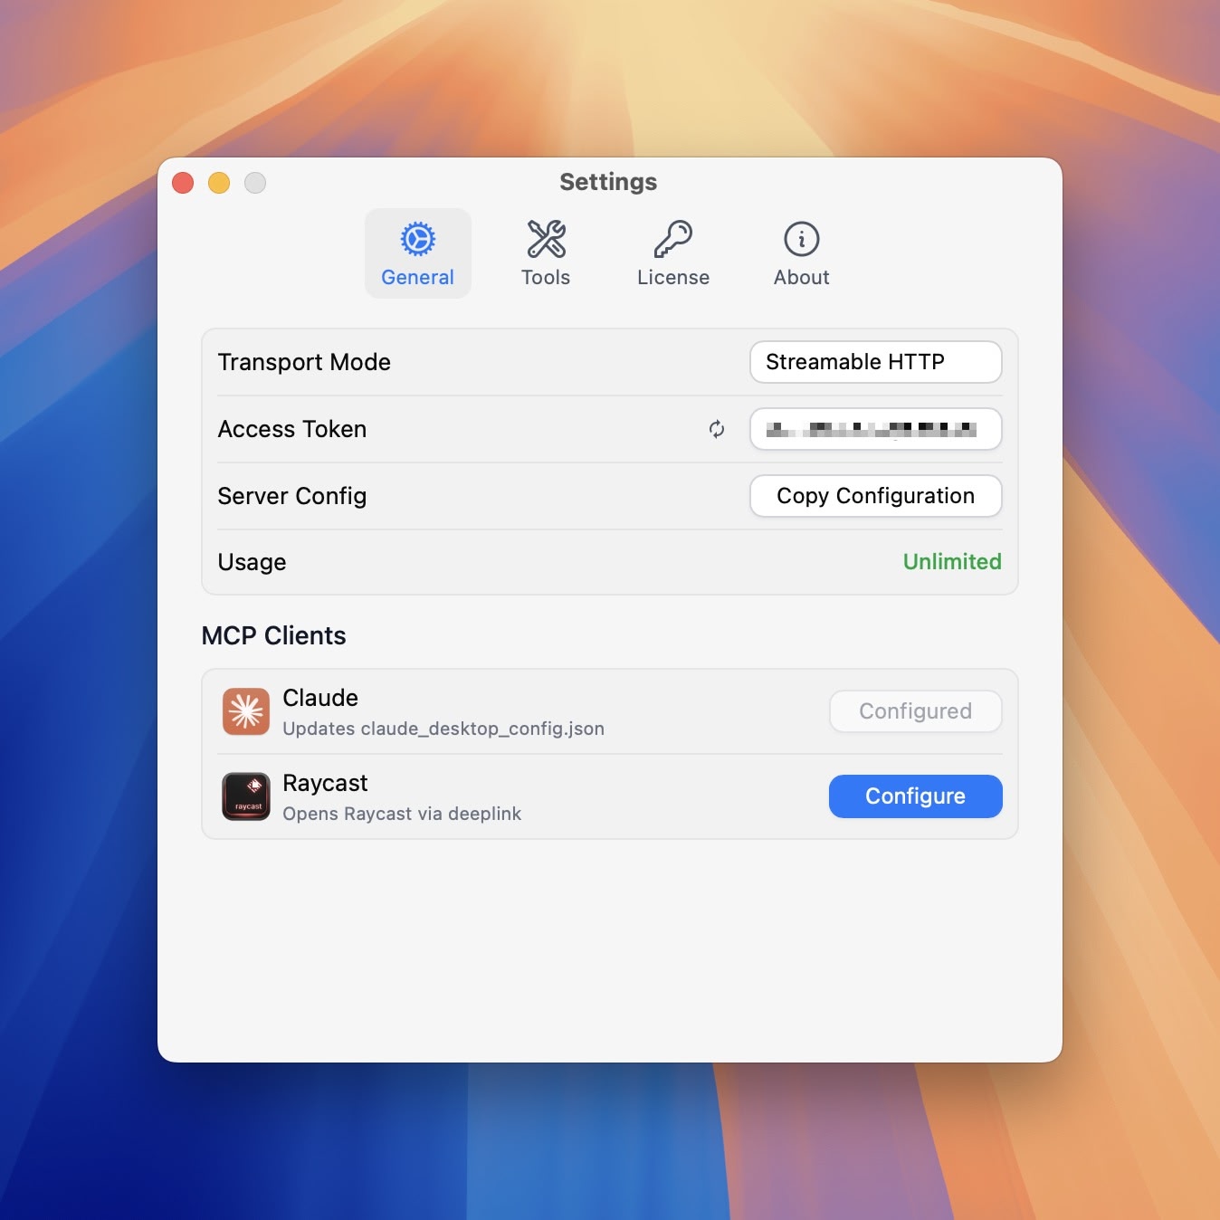The height and width of the screenshot is (1220, 1220).
Task: Click the Access Token label
Action: tap(292, 429)
